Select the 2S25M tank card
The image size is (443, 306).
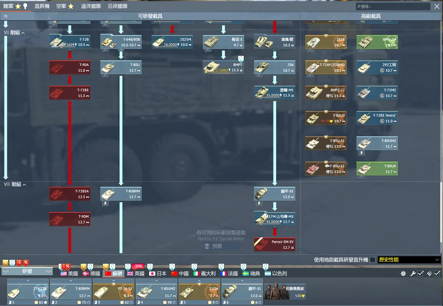172,41
